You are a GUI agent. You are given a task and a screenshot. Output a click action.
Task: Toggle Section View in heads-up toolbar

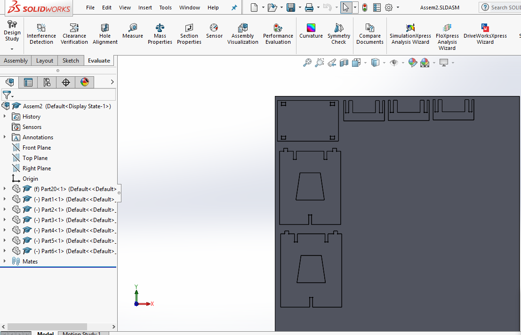click(344, 63)
